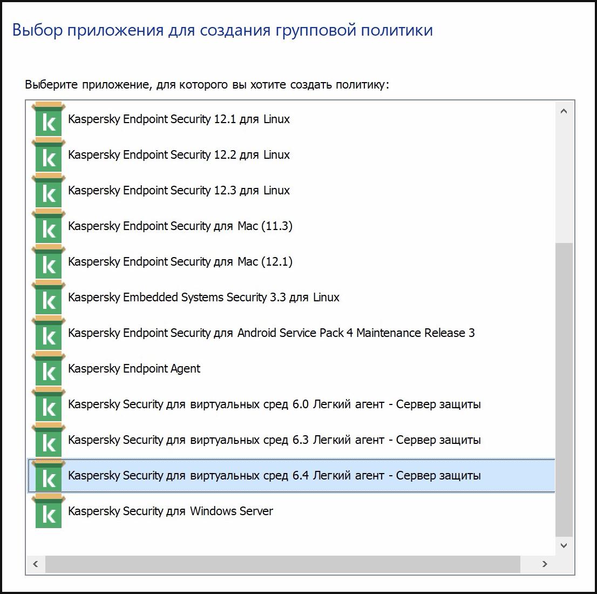This screenshot has height=594, width=597.
Task: Choose Kaspersky Endpoint Security для Mac (12.1) text
Action: [x=180, y=262]
